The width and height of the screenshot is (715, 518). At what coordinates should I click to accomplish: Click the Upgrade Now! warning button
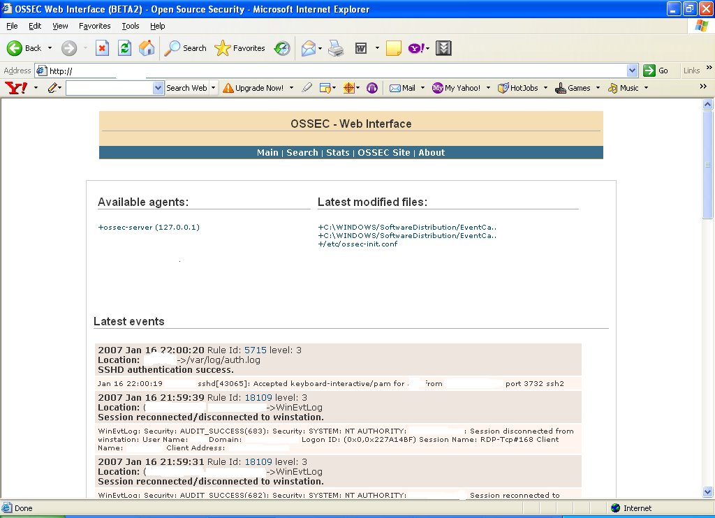pyautogui.click(x=253, y=87)
